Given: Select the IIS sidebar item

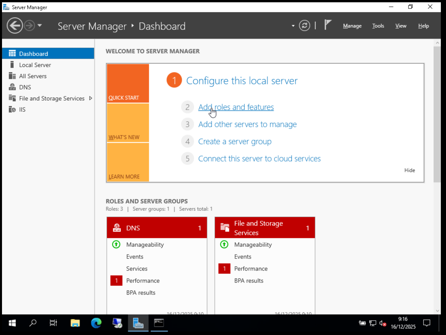Looking at the screenshot, I should pyautogui.click(x=22, y=109).
